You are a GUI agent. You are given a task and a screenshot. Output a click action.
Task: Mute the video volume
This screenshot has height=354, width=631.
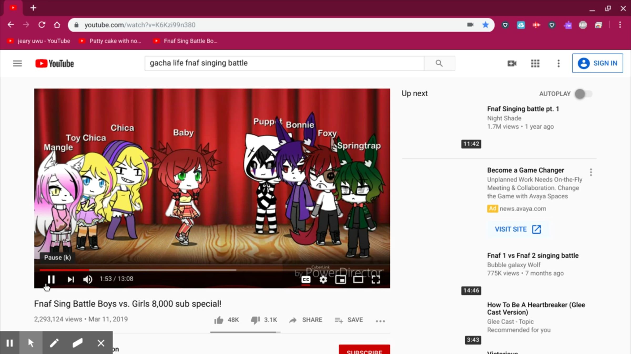88,279
